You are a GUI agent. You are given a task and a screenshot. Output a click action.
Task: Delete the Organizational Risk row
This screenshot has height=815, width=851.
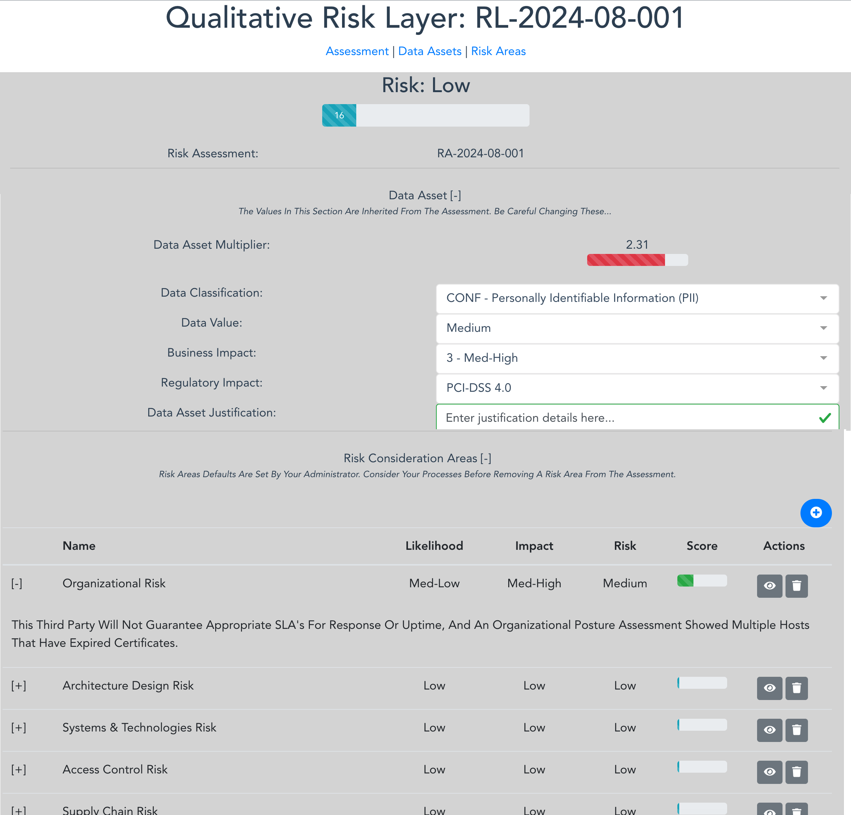(796, 586)
